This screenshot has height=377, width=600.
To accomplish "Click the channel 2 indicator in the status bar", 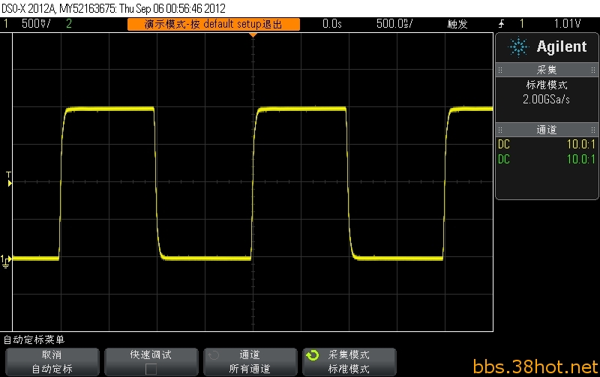I will tap(69, 24).
